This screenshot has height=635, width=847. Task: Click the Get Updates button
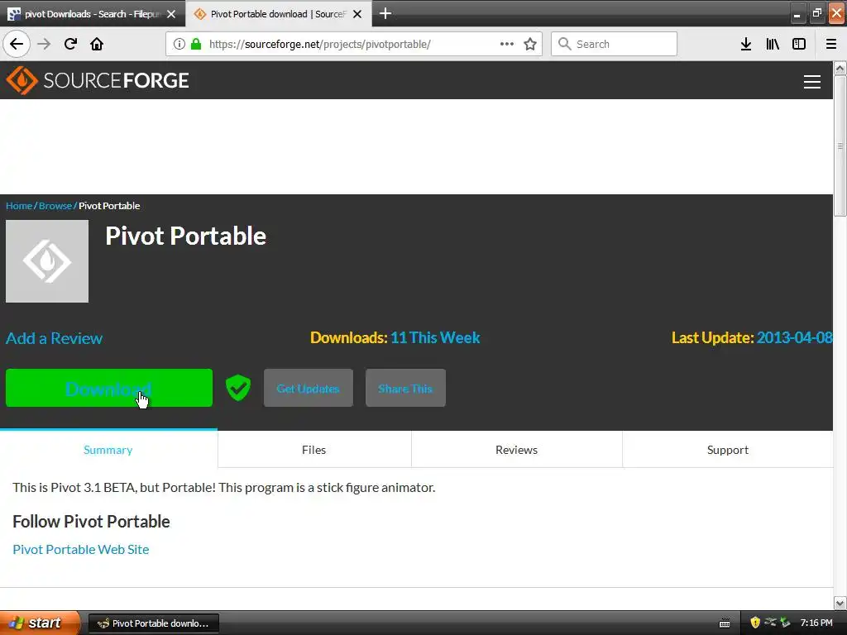309,388
